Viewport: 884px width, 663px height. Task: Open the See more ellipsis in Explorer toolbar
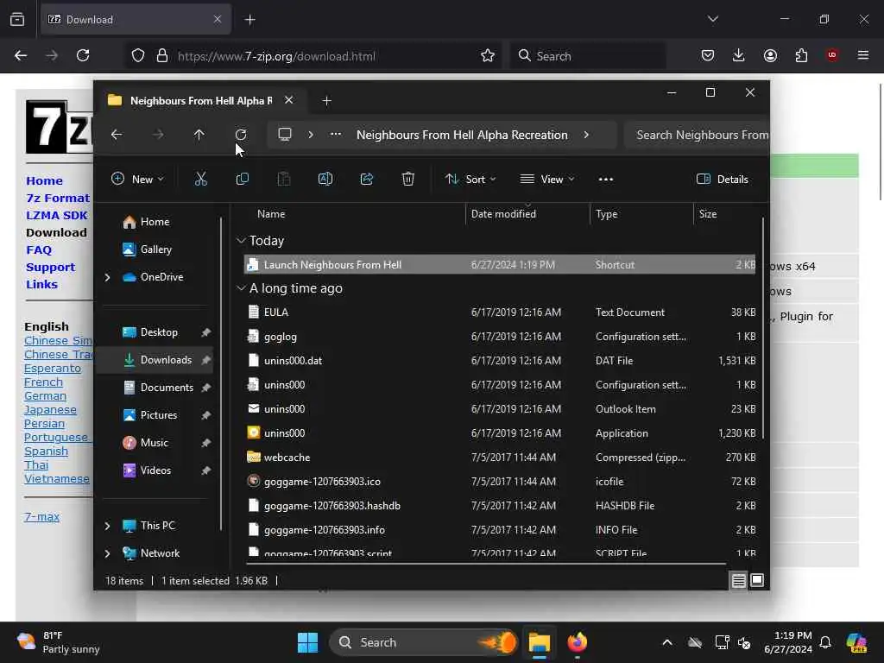click(605, 180)
